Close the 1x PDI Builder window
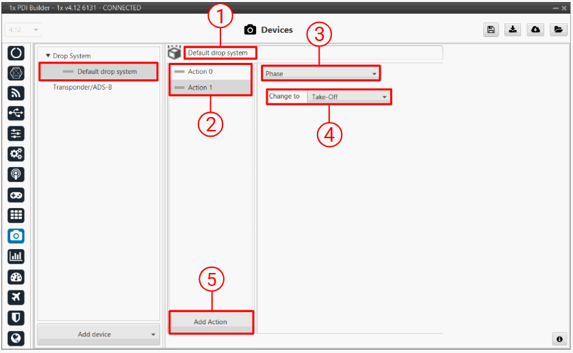Viewport: 573px width, 353px height. pyautogui.click(x=564, y=8)
